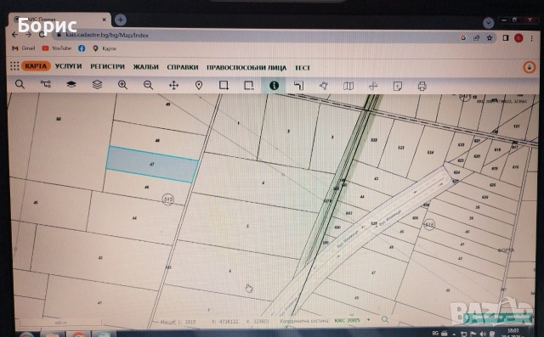
Task: Go to ПРАВОСПОСОБНИ ЛИЦА section
Action: click(246, 68)
